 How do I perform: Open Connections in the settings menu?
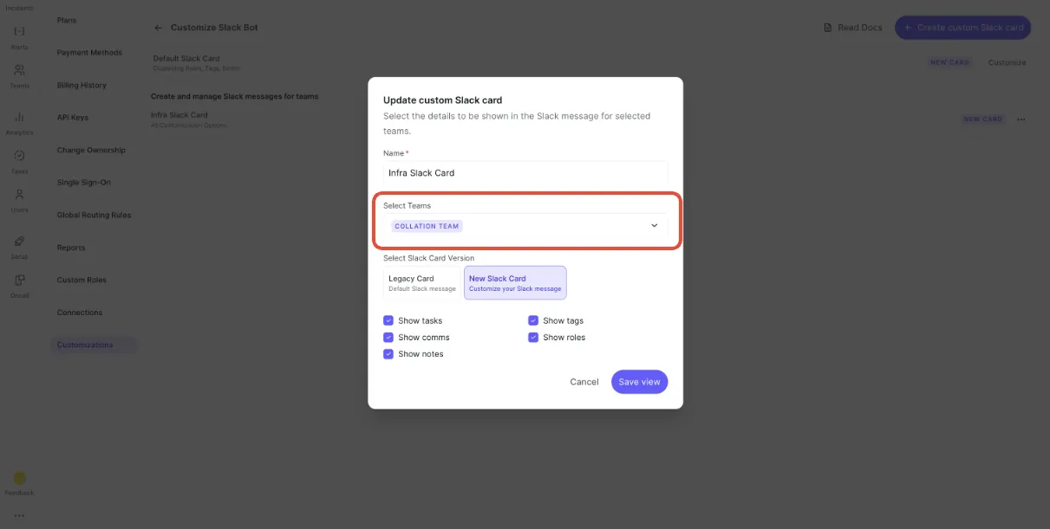tap(80, 313)
